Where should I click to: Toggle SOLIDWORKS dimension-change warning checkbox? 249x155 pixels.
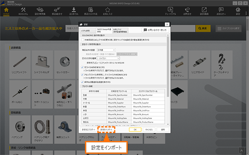(83, 40)
